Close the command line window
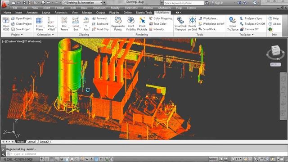 tap(3, 149)
